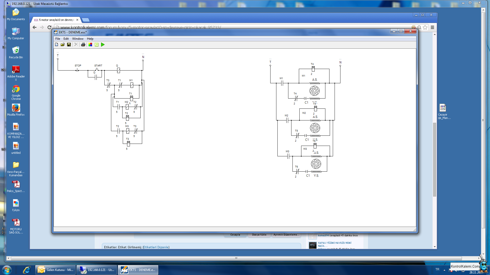
Task: Open Mozilla Firefox desktop shortcut
Action: point(16,110)
